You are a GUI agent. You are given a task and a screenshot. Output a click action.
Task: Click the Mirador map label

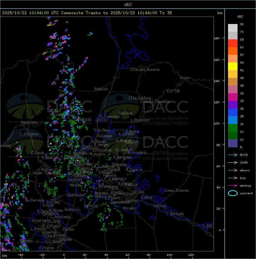[x=130, y=208]
